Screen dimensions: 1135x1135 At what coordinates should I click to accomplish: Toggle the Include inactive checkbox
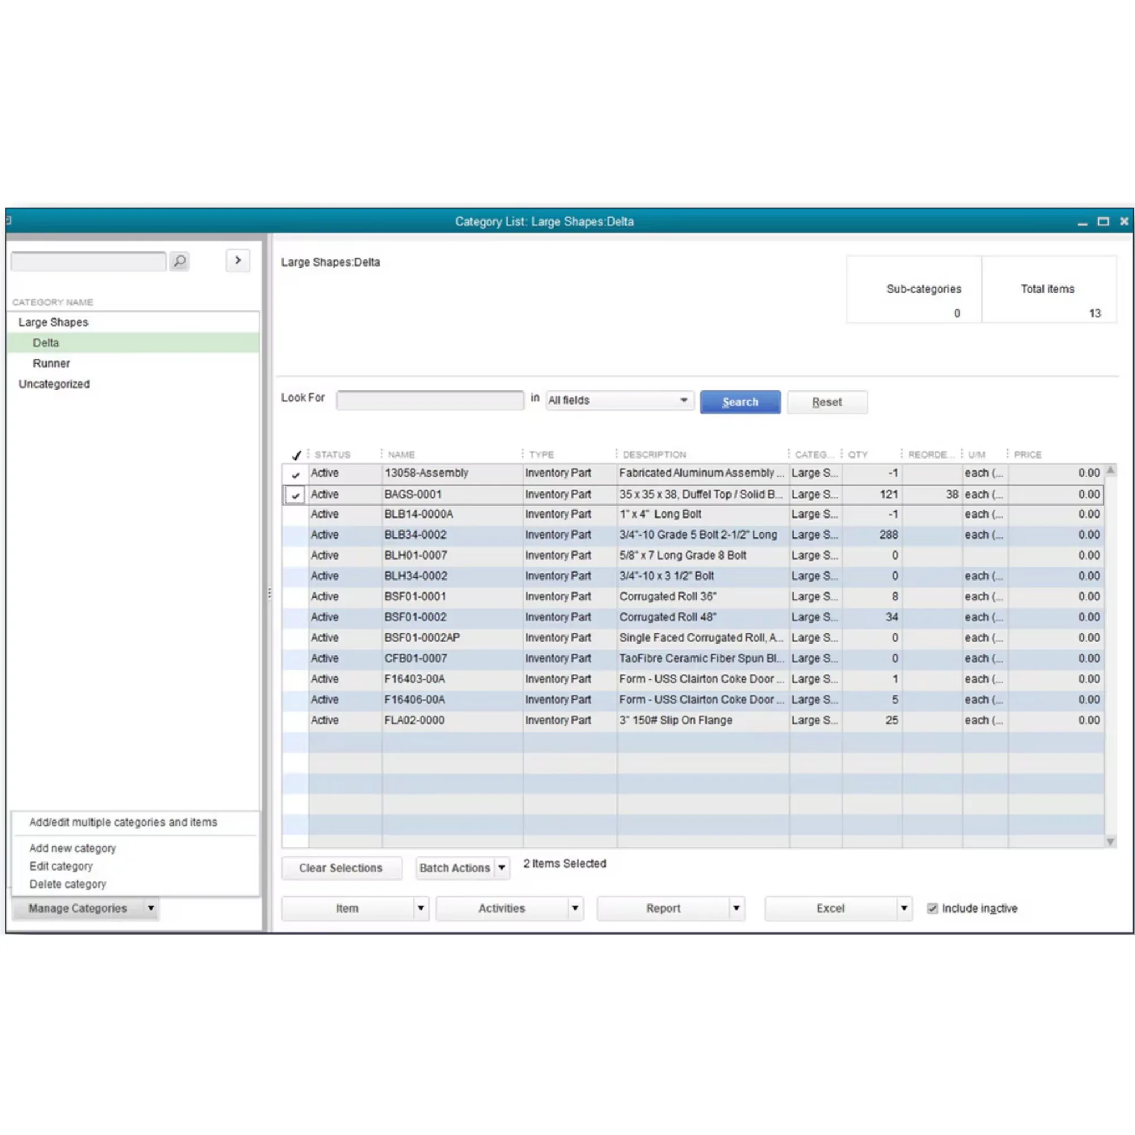coord(932,908)
